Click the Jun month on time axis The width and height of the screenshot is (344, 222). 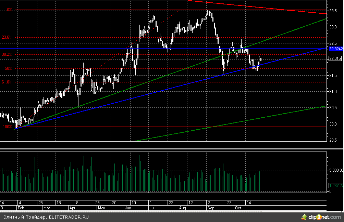(127, 208)
